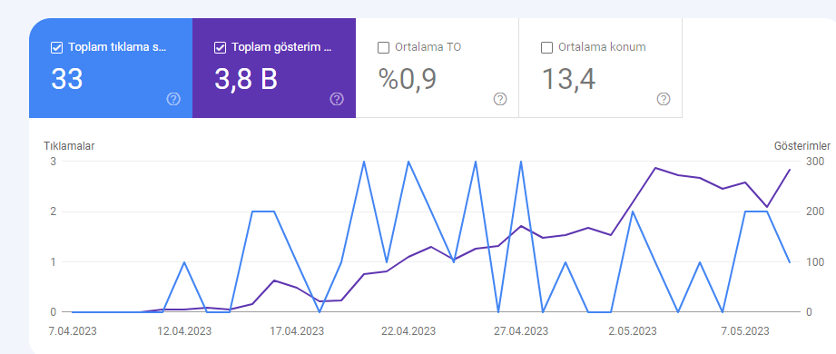This screenshot has height=354, width=836.
Task: Open help icon on Ortalama konum card
Action: [664, 99]
